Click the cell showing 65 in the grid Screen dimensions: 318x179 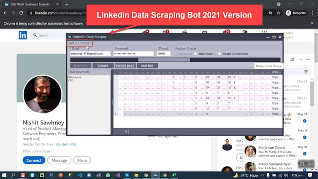208,77
